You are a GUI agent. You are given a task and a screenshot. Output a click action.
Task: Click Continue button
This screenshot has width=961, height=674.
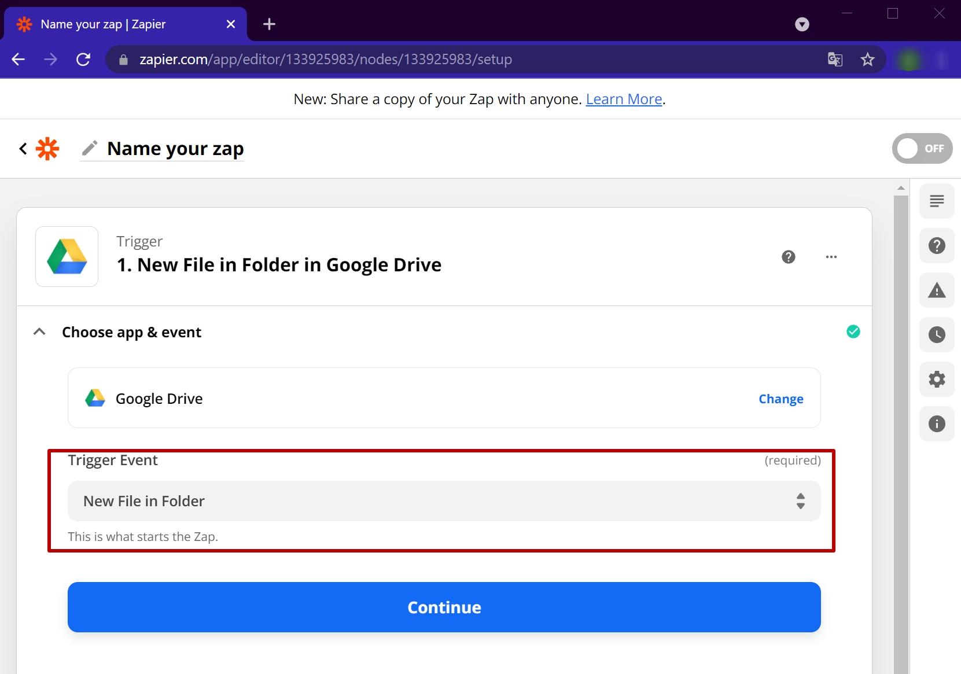[444, 607]
